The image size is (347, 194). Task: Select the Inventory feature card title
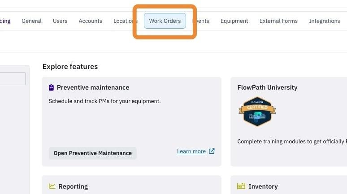[x=263, y=186]
